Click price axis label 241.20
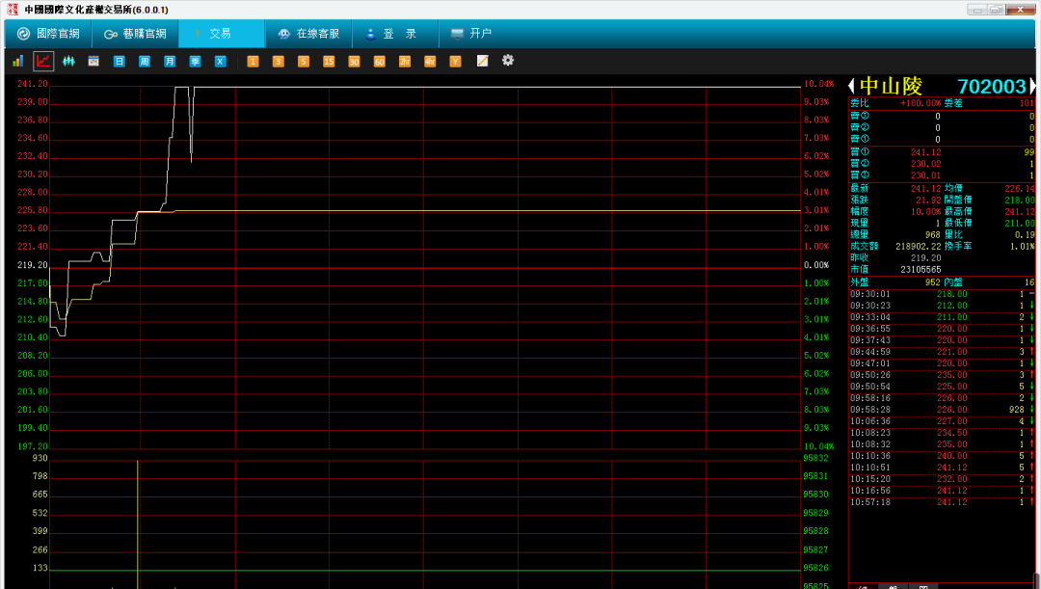The image size is (1041, 589). (x=33, y=84)
